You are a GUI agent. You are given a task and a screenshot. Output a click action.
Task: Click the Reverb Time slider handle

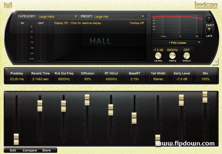click(40, 106)
